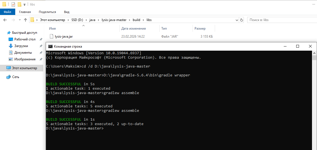Expand the address bar history dropdown
The width and height of the screenshot is (317, 150).
(237, 20)
